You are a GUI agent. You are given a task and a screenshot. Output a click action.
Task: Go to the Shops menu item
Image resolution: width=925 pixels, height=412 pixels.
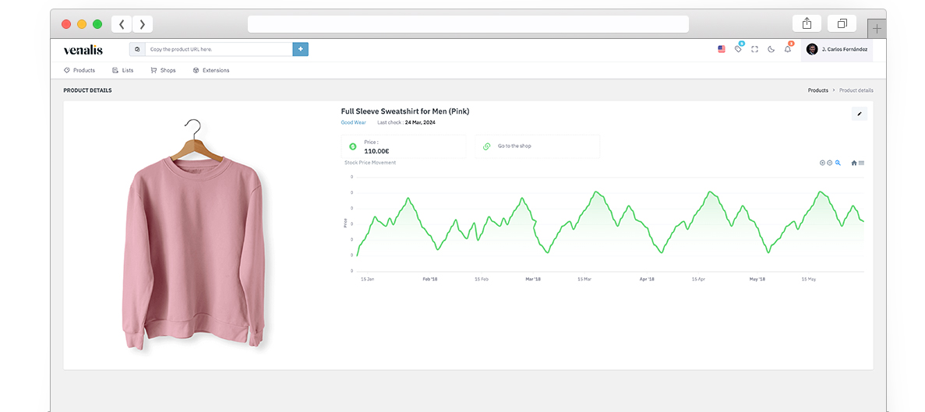click(x=164, y=70)
